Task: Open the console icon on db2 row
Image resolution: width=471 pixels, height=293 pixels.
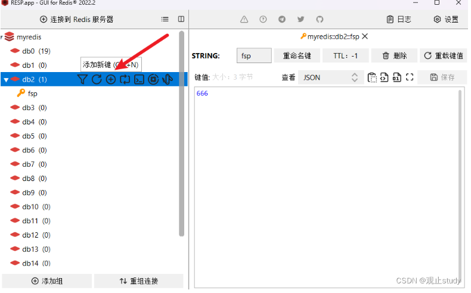Action: (x=139, y=79)
